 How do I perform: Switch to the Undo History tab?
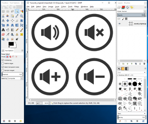(x=132, y=8)
